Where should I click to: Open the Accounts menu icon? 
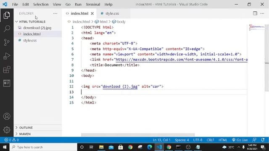(7, 117)
